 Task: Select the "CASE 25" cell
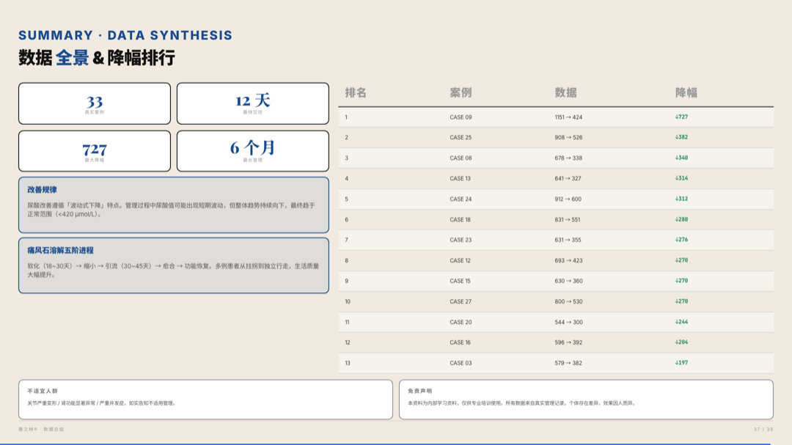[x=461, y=137]
